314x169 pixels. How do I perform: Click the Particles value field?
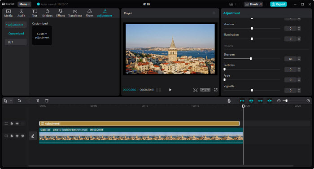coord(290,69)
